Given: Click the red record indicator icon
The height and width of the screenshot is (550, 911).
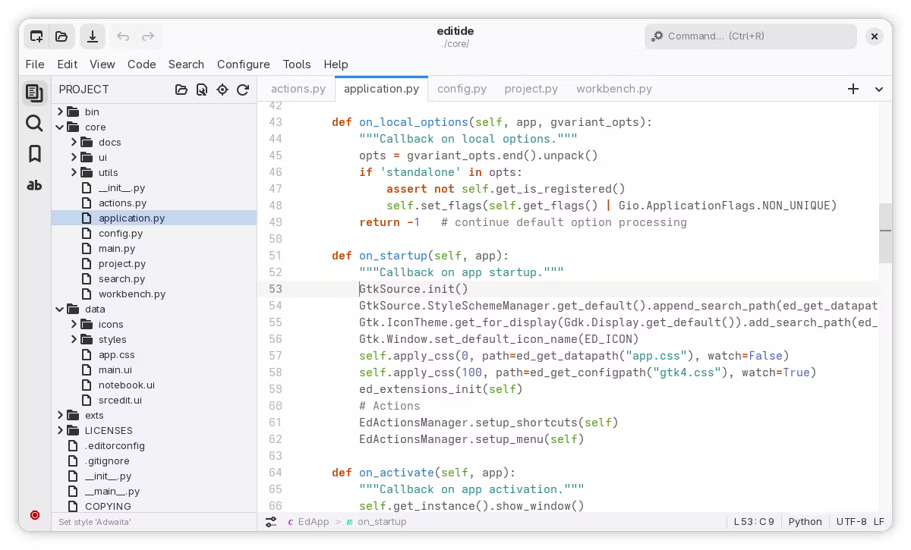Looking at the screenshot, I should [34, 515].
